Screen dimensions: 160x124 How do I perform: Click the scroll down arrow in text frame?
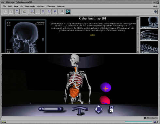click(138, 52)
